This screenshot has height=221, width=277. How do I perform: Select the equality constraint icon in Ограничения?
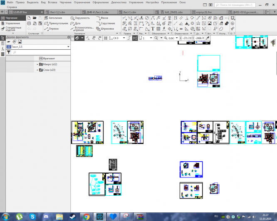coord(181,29)
